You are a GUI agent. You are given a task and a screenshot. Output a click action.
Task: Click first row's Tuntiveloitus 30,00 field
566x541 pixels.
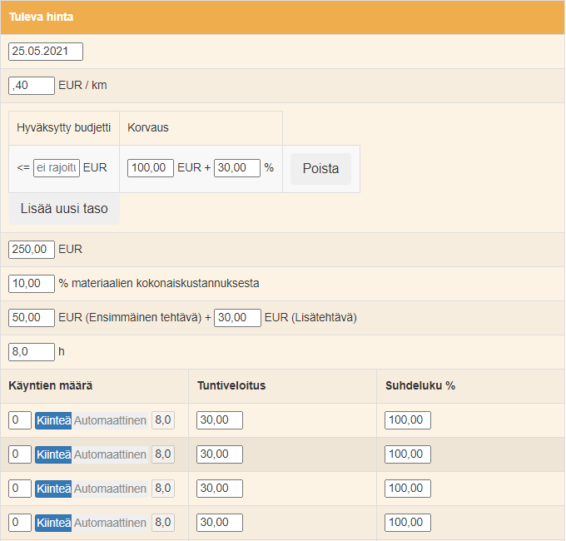point(220,420)
